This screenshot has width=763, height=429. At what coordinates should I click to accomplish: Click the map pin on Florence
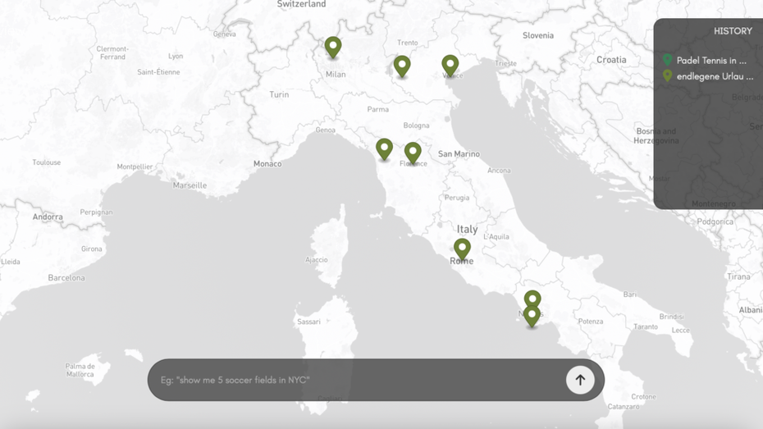click(x=413, y=152)
